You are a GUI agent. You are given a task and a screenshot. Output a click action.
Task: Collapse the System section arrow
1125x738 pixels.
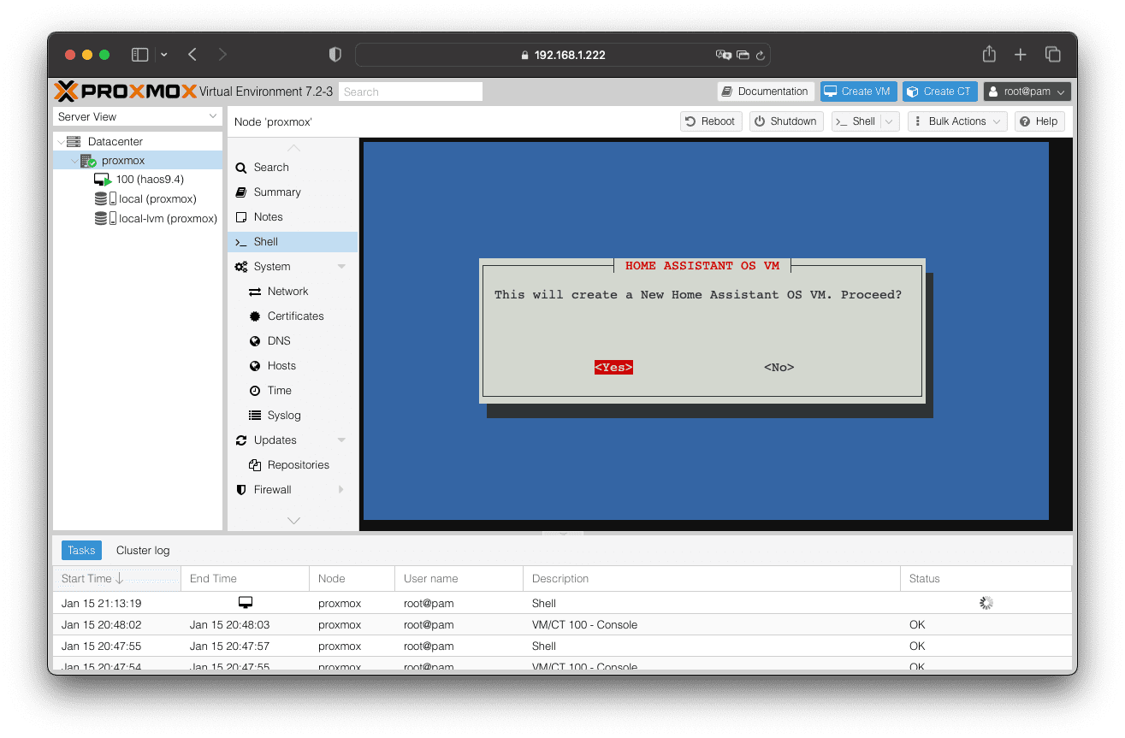[x=342, y=267]
